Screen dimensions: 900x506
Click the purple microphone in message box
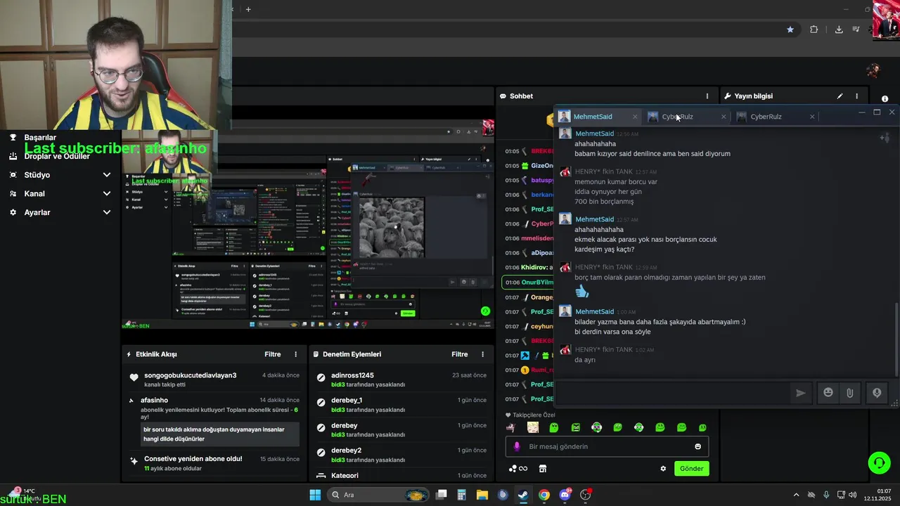click(x=517, y=446)
